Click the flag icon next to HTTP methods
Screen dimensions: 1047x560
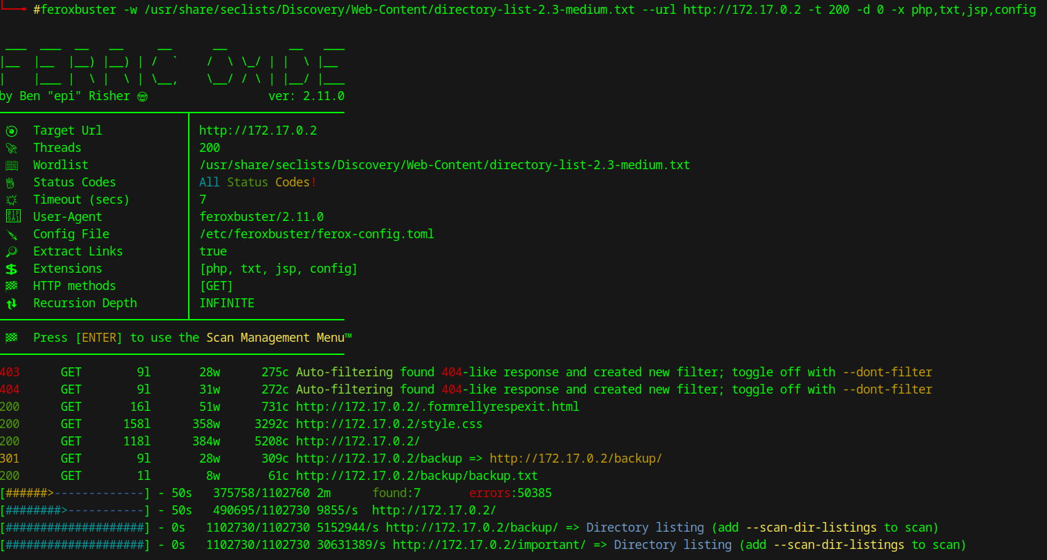[12, 286]
